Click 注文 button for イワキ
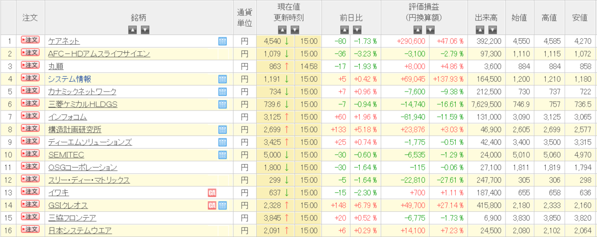Viewport: 597px width, 237px height. [30, 192]
